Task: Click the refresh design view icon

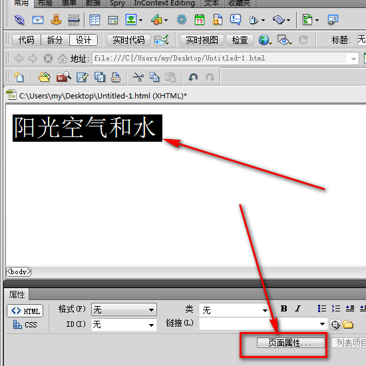Action: [x=303, y=40]
